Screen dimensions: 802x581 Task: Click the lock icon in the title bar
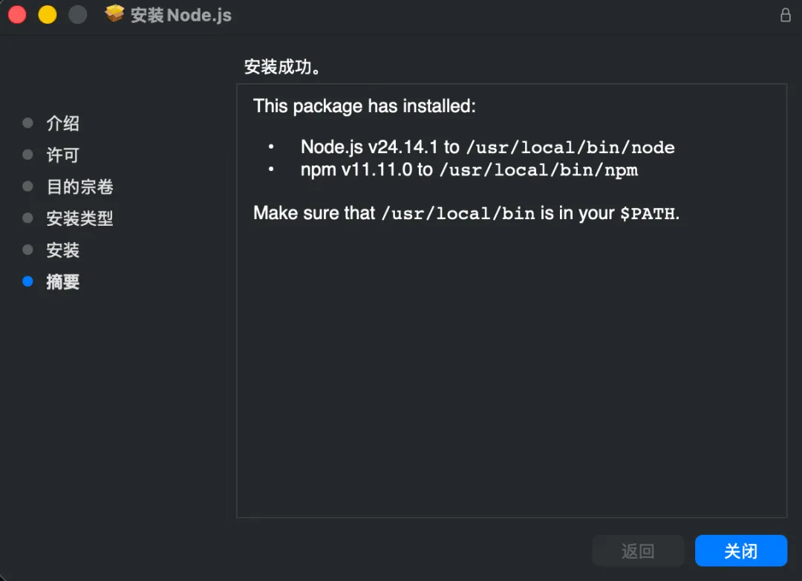[785, 15]
